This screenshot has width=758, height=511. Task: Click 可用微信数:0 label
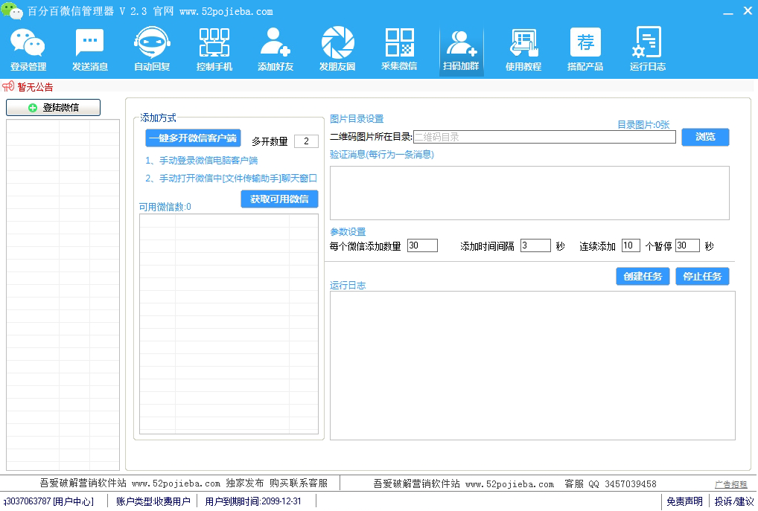point(165,207)
